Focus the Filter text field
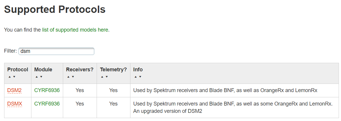The height and width of the screenshot is (121, 341). pos(56,51)
